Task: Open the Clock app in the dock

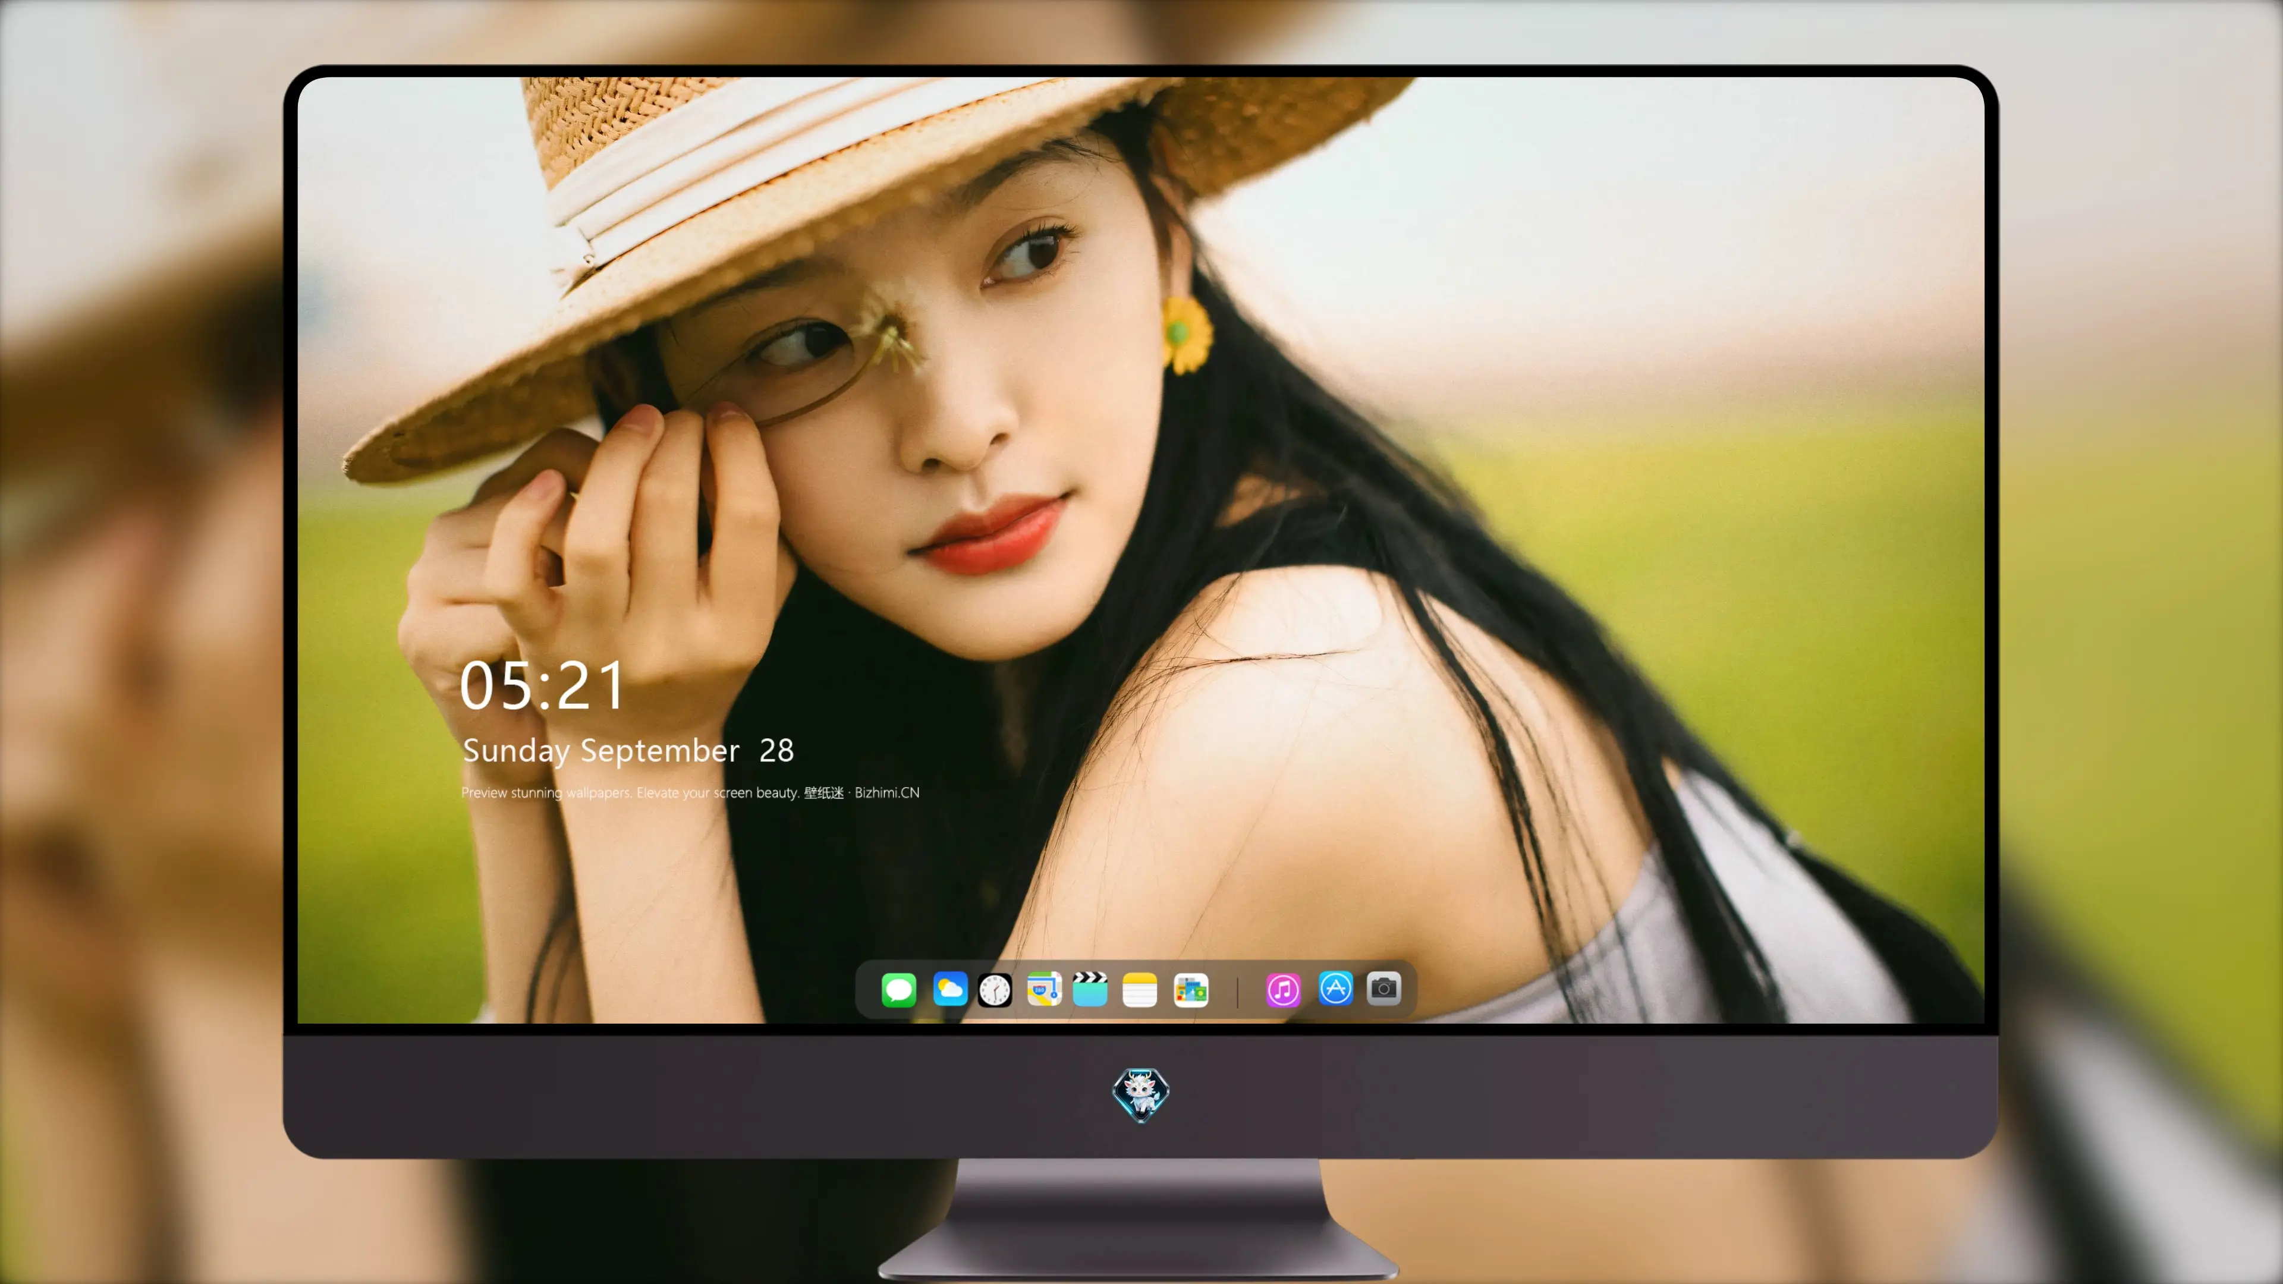Action: [995, 990]
